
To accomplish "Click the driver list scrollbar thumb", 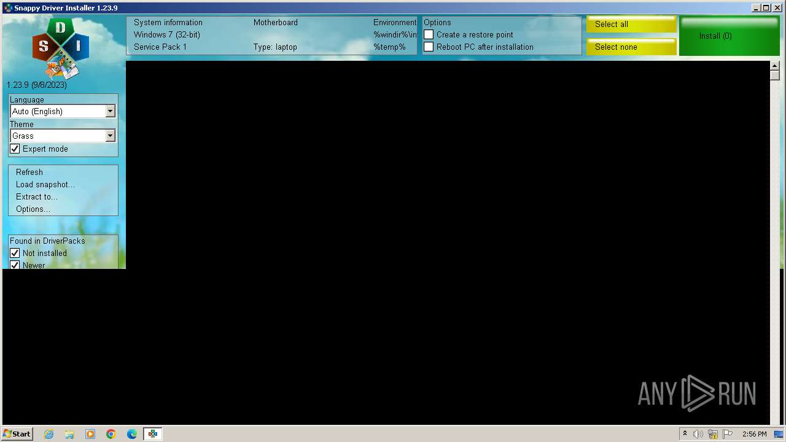I will [x=774, y=76].
